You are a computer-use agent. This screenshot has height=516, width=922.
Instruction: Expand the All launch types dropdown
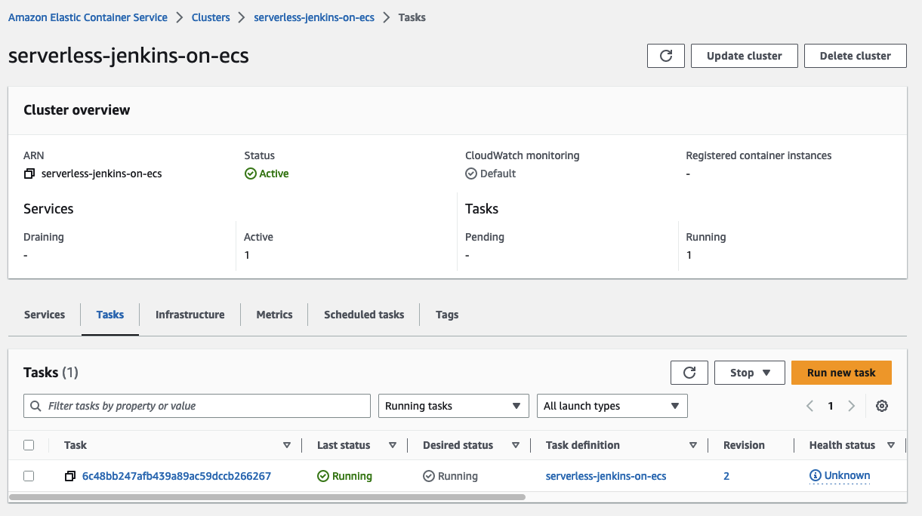pyautogui.click(x=611, y=406)
